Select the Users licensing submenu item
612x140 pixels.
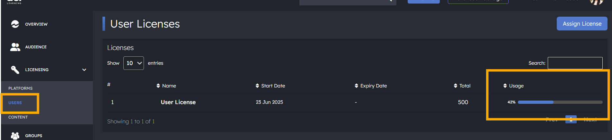15,103
